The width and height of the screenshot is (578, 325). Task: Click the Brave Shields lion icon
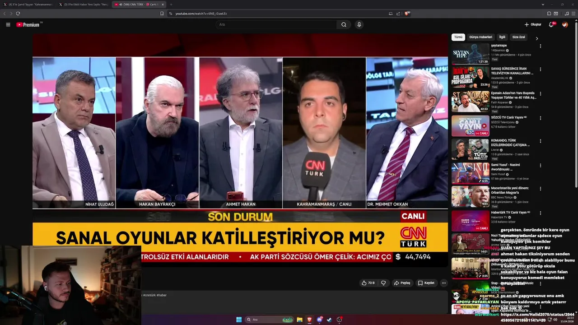(x=407, y=14)
